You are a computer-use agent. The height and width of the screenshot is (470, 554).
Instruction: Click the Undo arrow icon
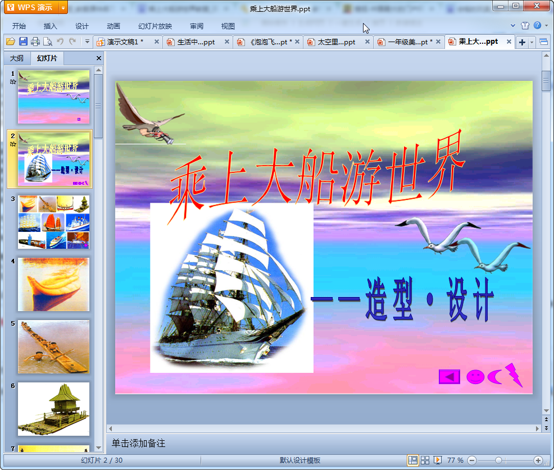[60, 42]
